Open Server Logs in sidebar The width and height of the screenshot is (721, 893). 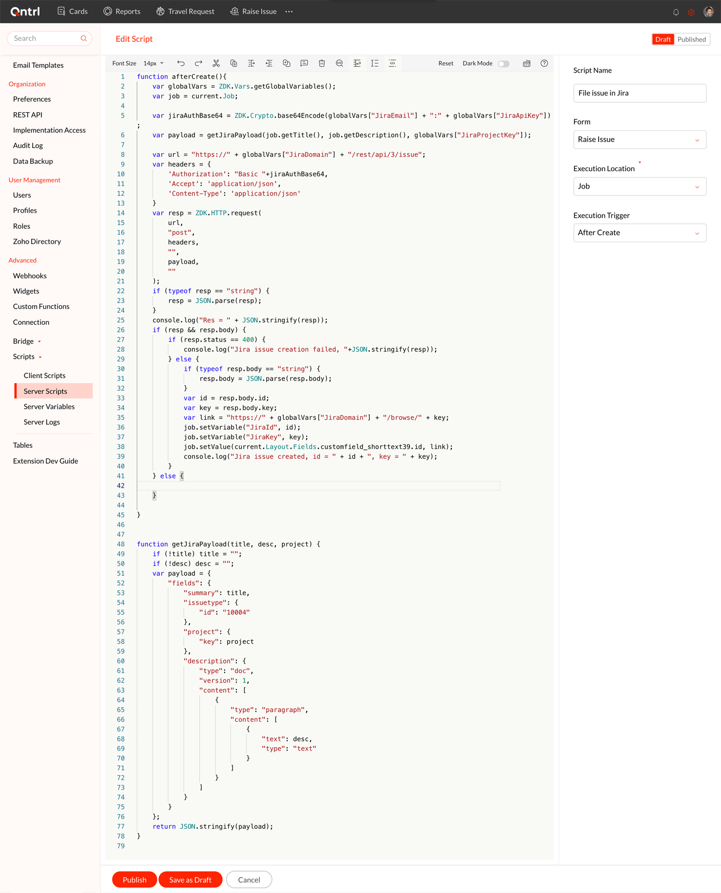pos(41,422)
